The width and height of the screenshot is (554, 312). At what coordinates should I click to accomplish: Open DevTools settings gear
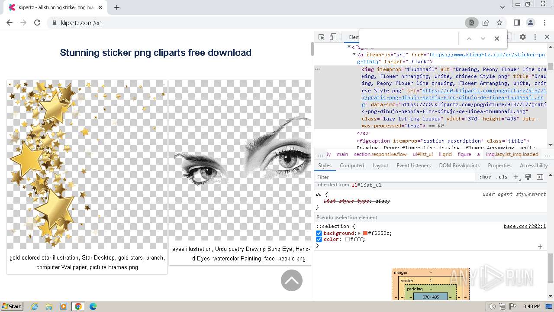(x=523, y=37)
